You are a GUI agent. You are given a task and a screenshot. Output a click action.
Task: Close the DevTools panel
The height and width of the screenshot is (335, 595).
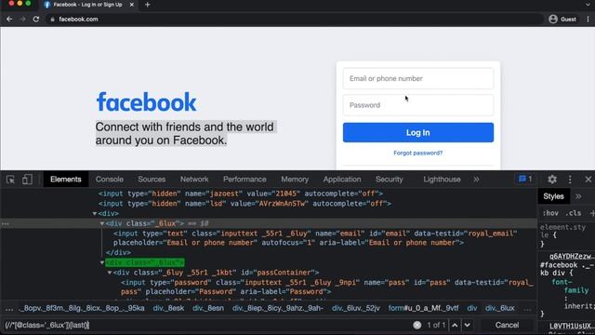tap(588, 180)
